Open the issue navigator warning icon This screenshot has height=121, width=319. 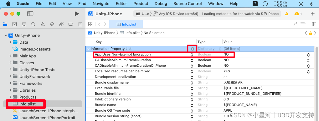43,24
